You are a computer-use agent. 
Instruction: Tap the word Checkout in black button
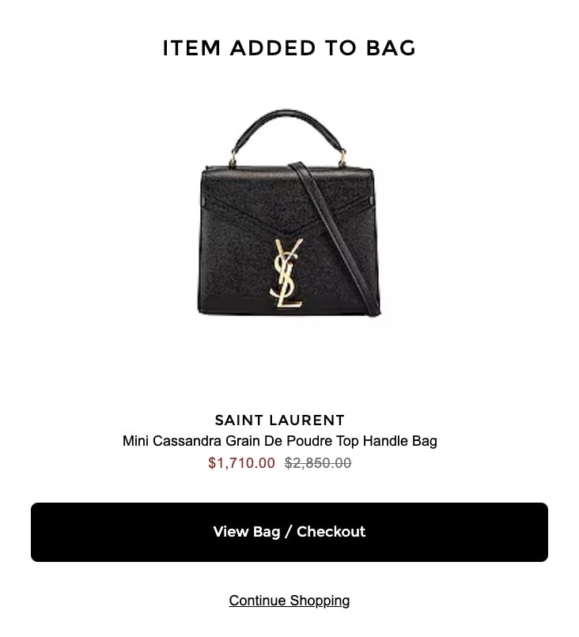click(x=331, y=531)
